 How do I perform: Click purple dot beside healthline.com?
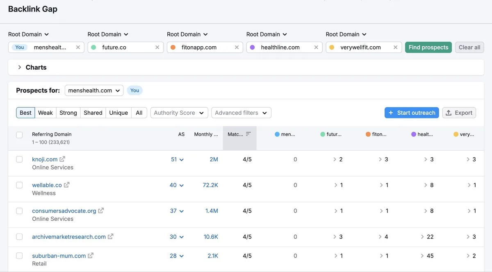[x=252, y=47]
